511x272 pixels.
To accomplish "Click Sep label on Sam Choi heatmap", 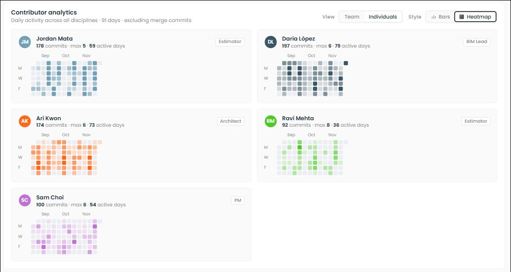I will (x=45, y=214).
